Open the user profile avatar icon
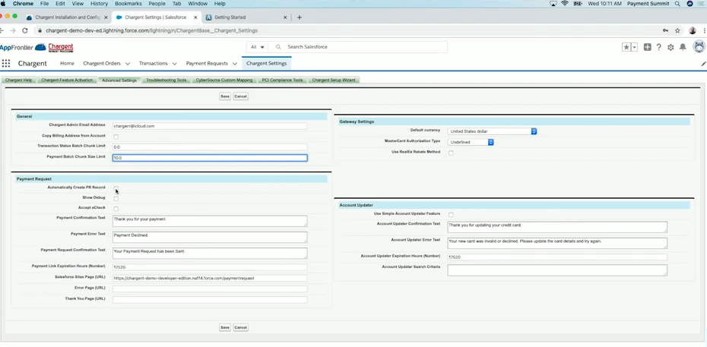The image size is (707, 347). click(x=699, y=47)
